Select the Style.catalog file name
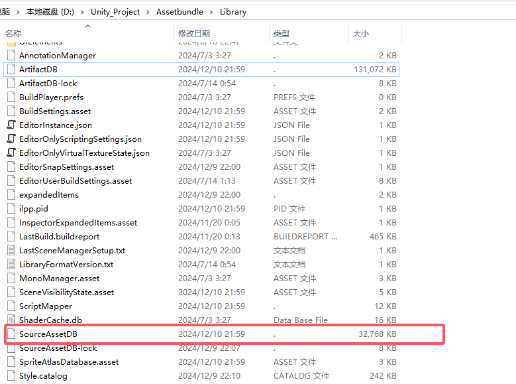 [x=43, y=375]
